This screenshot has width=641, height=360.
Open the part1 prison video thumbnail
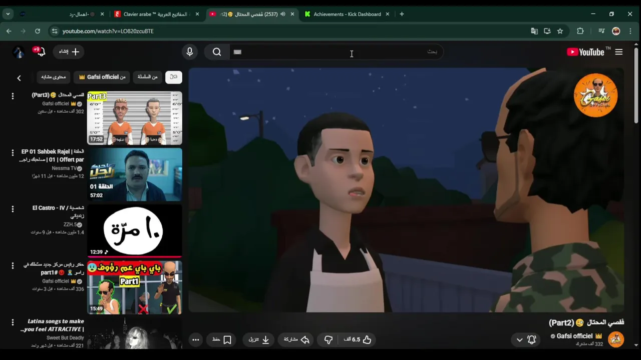pos(135,287)
